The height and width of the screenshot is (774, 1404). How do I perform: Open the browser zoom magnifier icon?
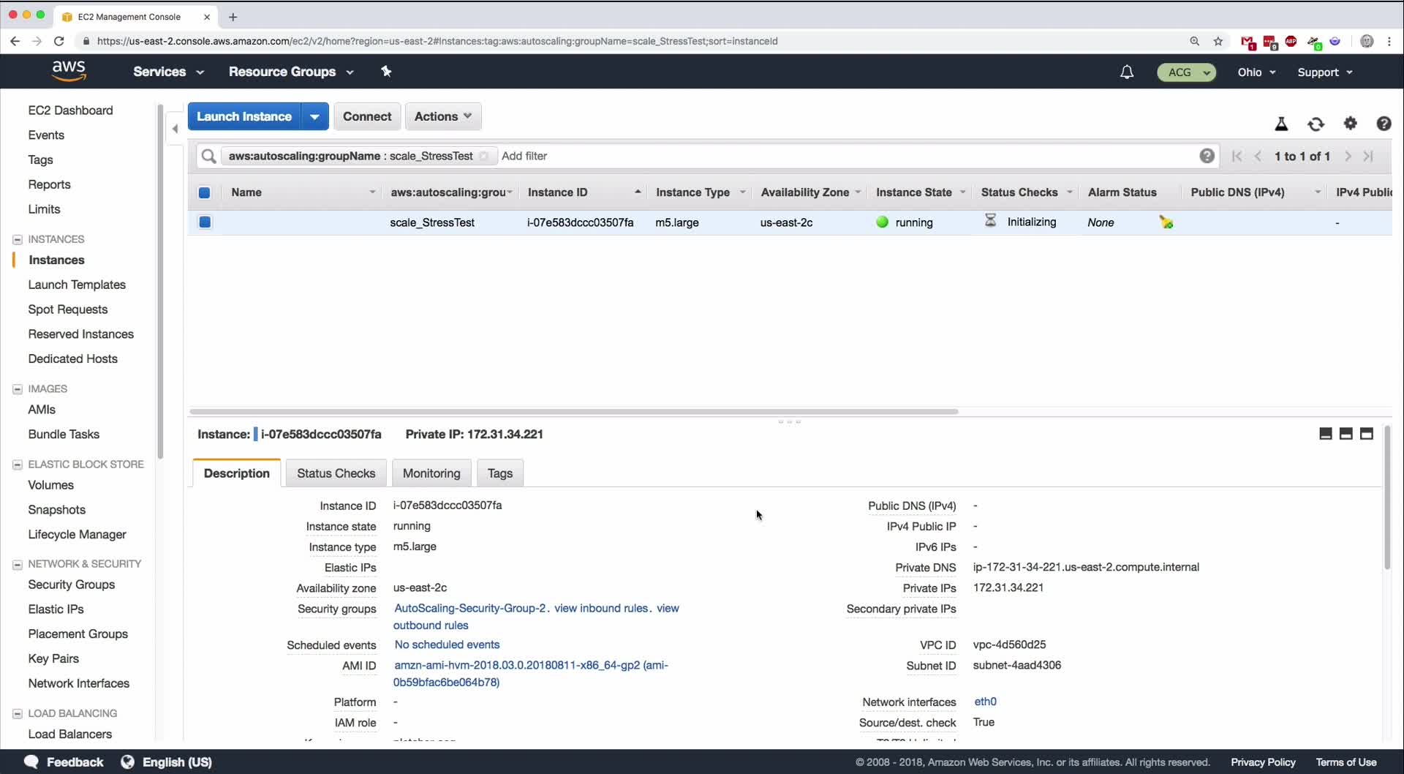[x=1195, y=41]
